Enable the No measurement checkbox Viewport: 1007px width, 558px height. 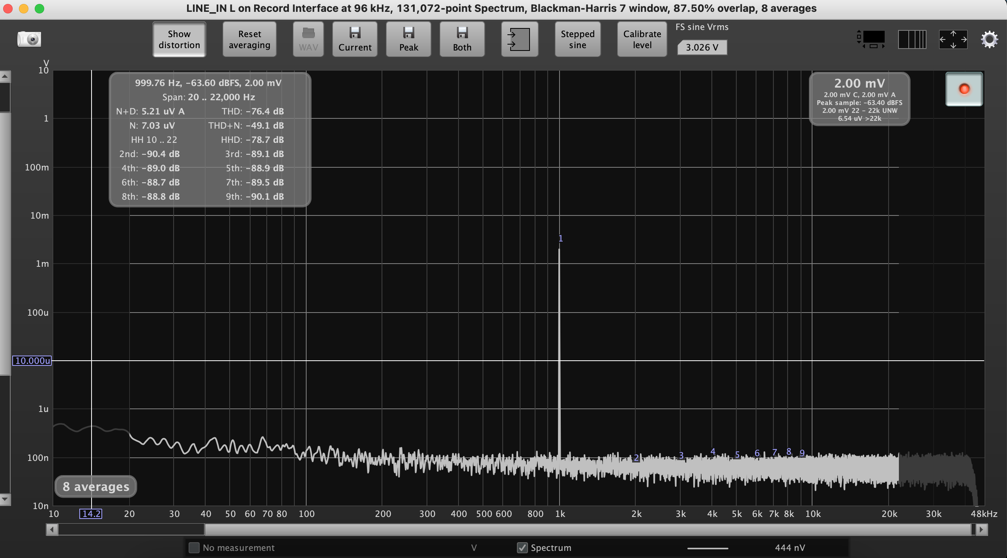194,548
